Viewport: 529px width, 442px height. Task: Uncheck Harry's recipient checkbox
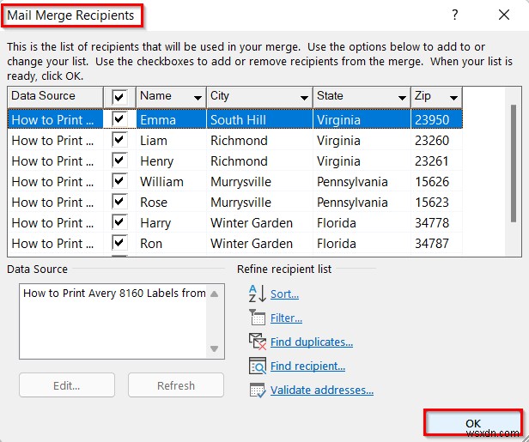[119, 222]
